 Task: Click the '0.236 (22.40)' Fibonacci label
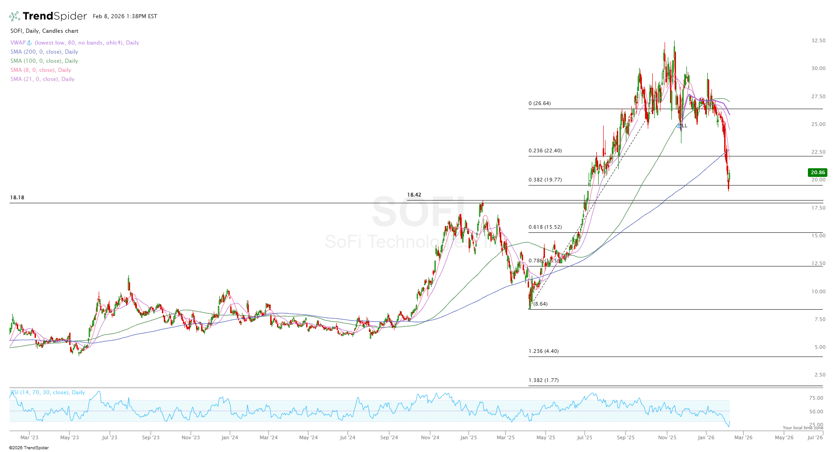(x=545, y=151)
